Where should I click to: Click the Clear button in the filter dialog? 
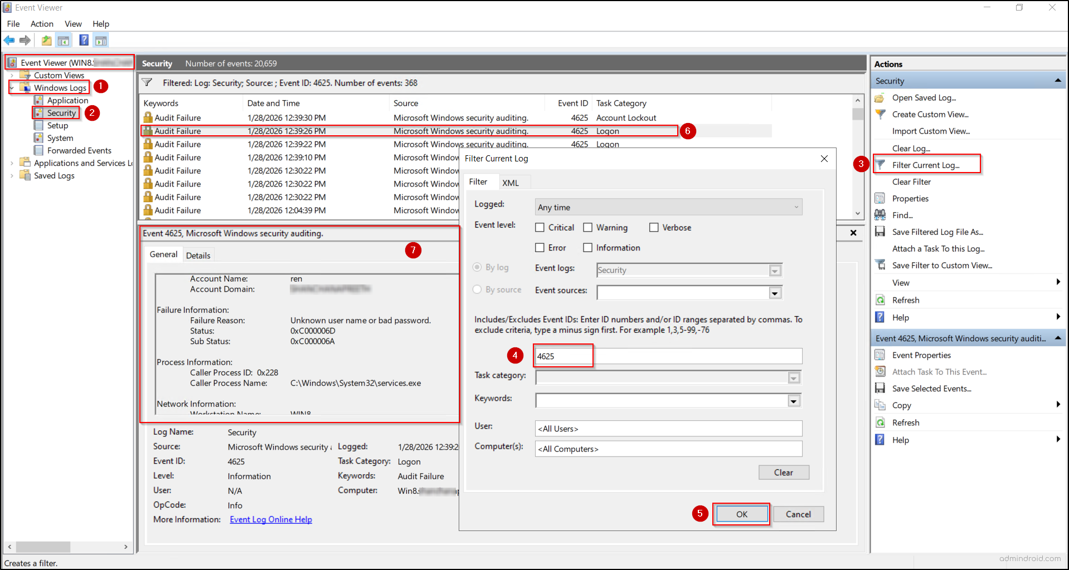click(x=784, y=472)
